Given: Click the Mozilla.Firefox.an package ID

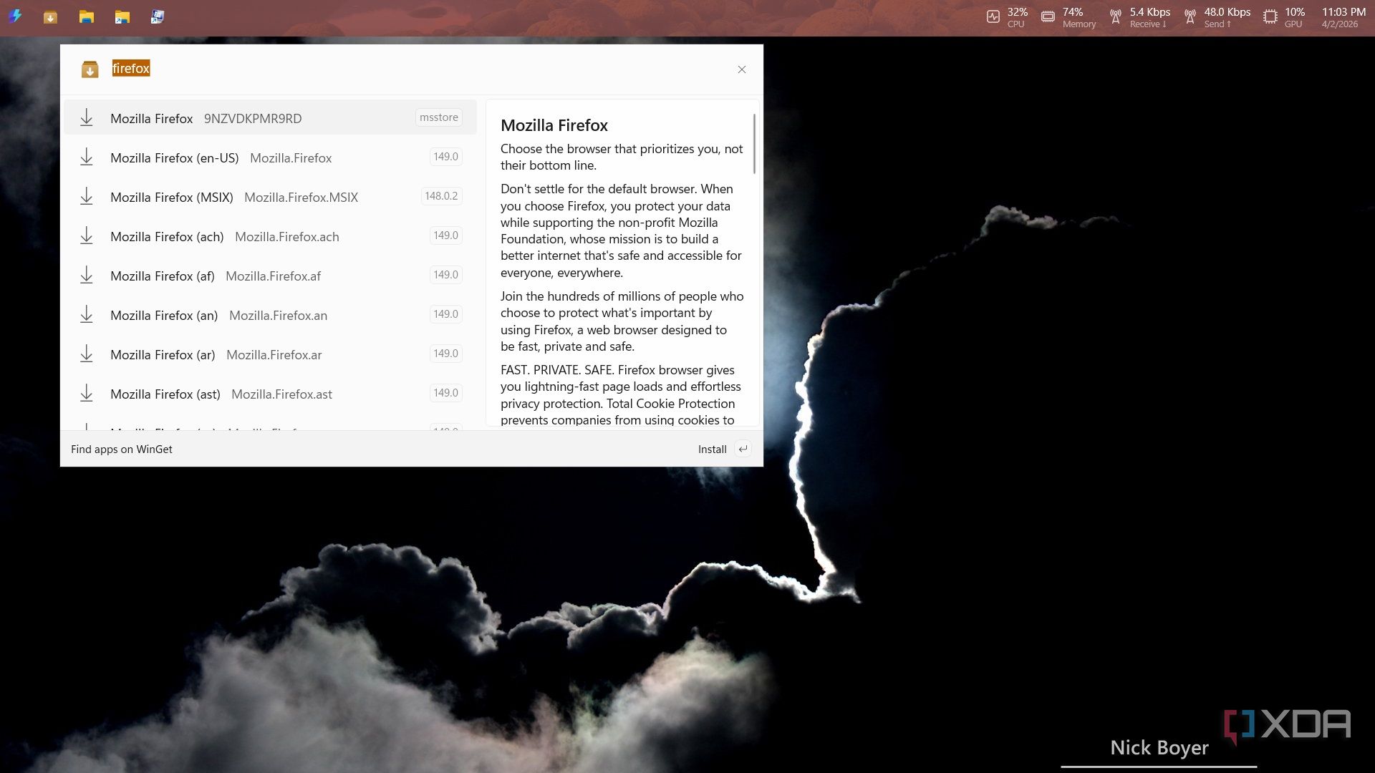Looking at the screenshot, I should click(278, 316).
